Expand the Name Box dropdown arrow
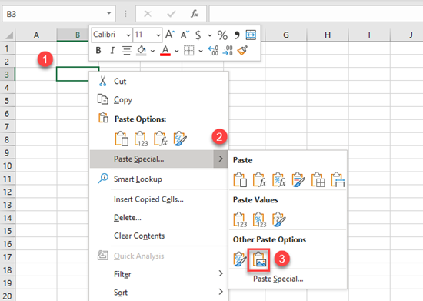The height and width of the screenshot is (301, 423). (x=108, y=13)
